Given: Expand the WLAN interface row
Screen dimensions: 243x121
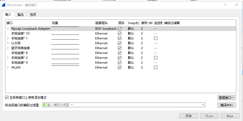Looking at the screenshot, I should (8, 67).
